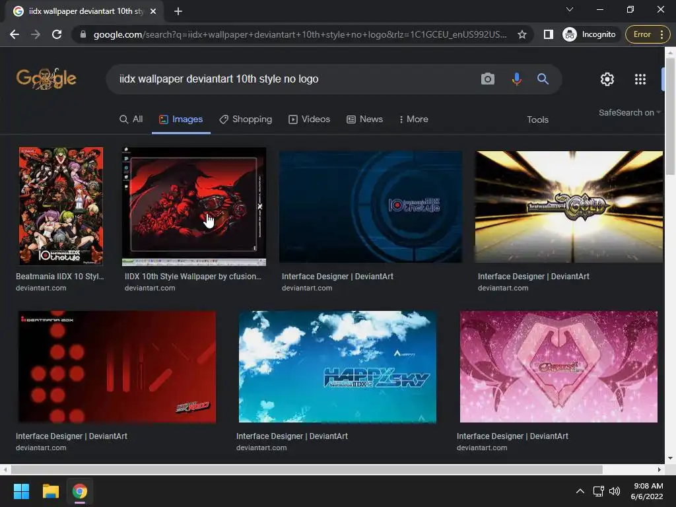Click the address bar URL
The image size is (676, 507).
(300, 34)
